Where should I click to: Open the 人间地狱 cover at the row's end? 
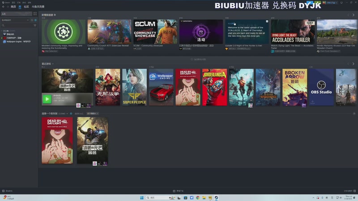[x=346, y=87]
